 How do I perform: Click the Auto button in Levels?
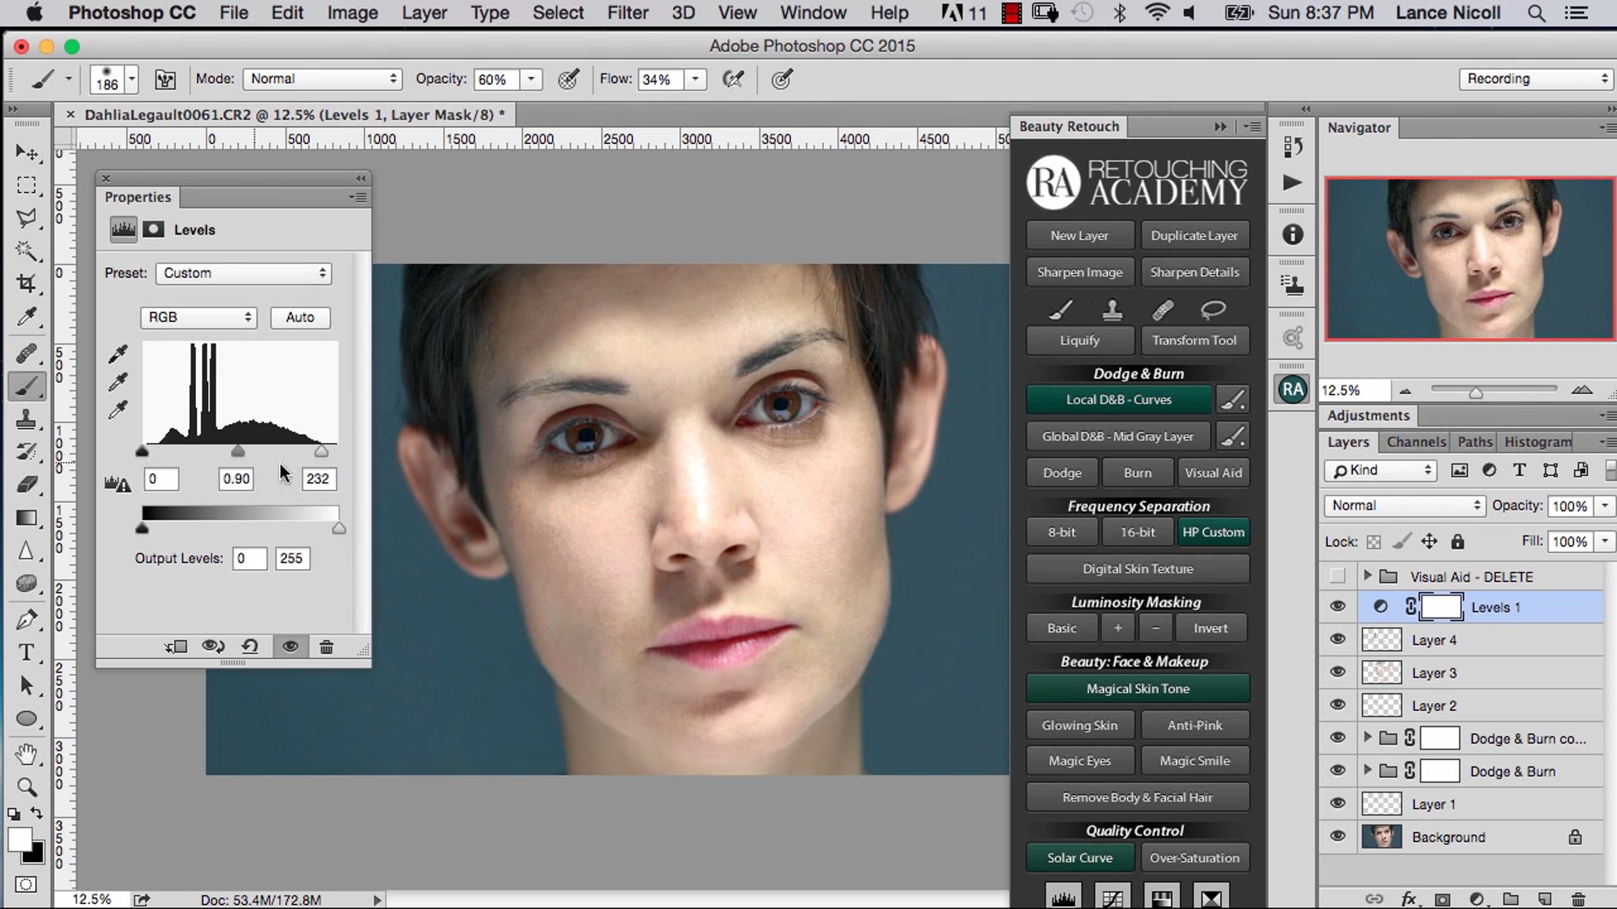click(x=300, y=317)
